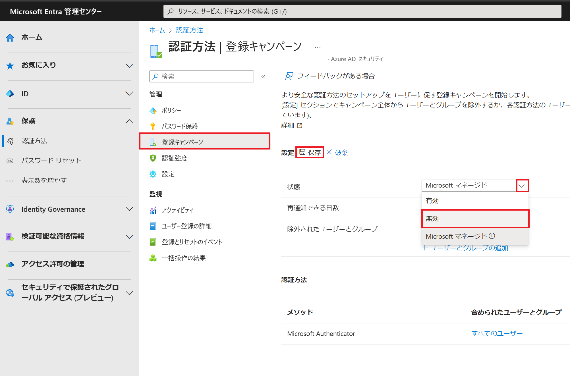Open the page ellipsis more options

coord(318,47)
